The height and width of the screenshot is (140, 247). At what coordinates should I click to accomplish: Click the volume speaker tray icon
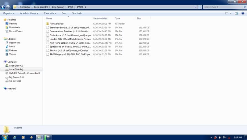pos(220,138)
